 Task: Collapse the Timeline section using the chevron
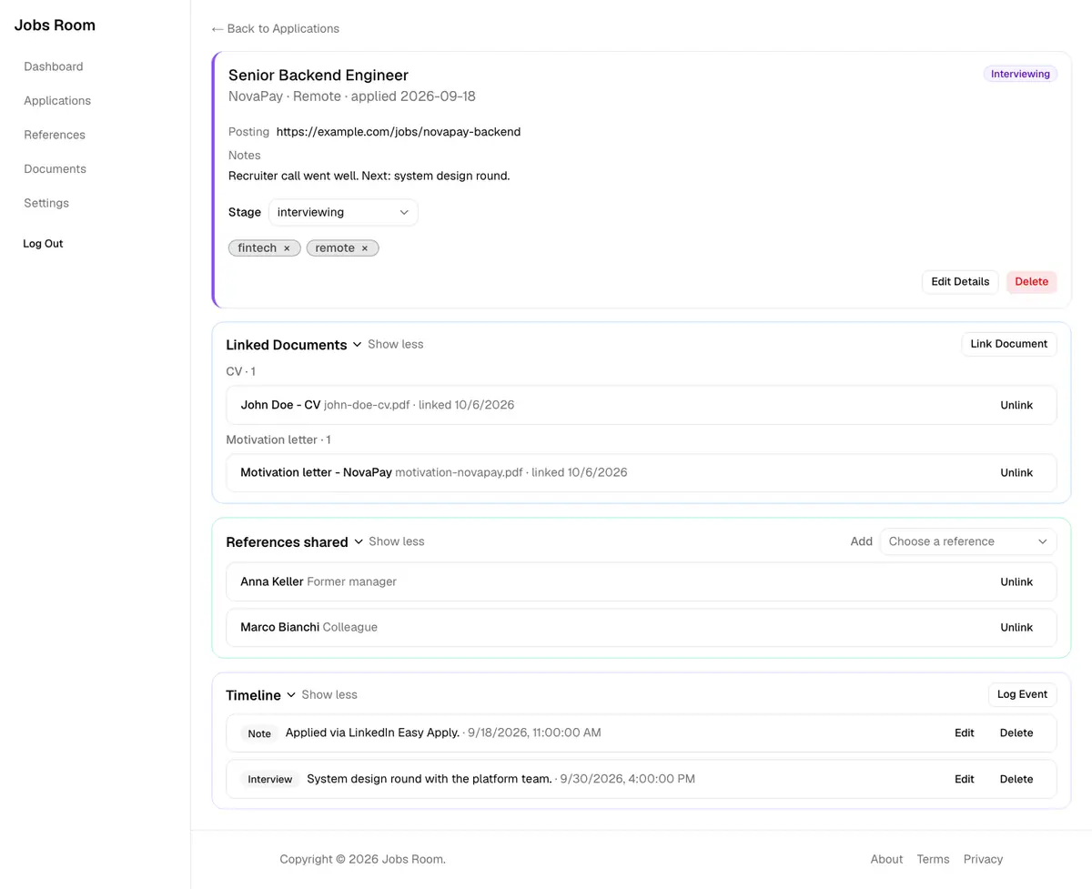point(291,694)
